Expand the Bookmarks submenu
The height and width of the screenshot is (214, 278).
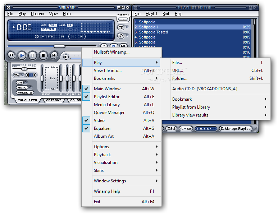click(x=122, y=78)
